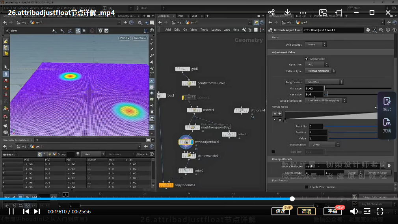Click the cluster column header

click(92, 160)
